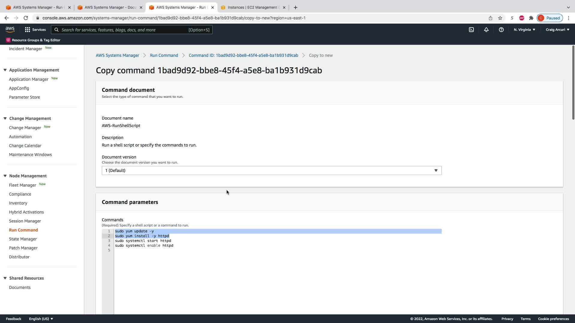Open the support help question icon

coord(501,30)
